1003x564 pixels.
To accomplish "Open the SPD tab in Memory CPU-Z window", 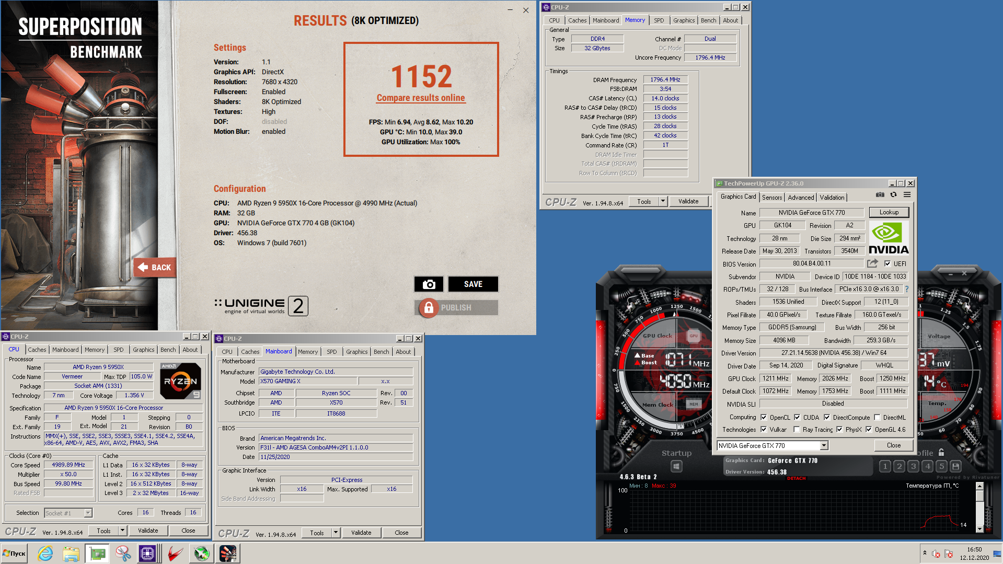I will point(659,20).
